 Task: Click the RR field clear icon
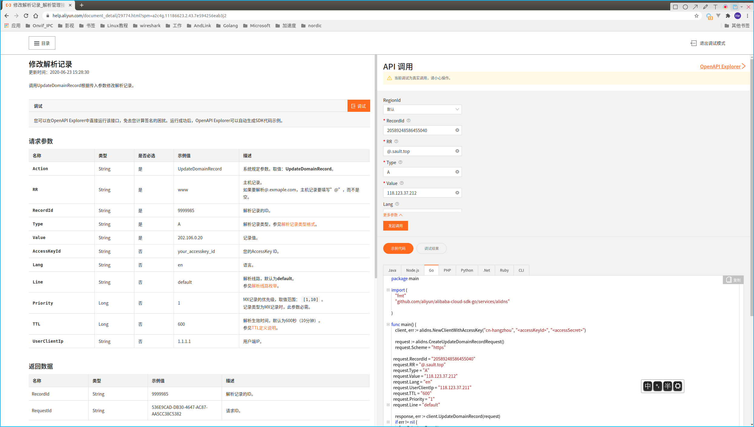click(x=457, y=150)
